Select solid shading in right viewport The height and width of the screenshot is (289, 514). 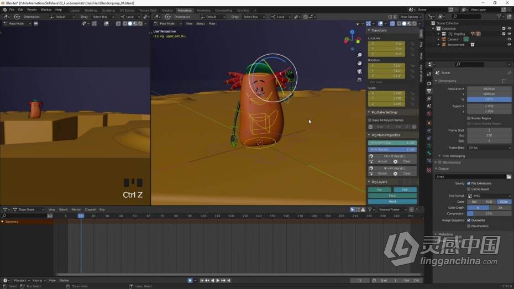pyautogui.click(x=404, y=24)
